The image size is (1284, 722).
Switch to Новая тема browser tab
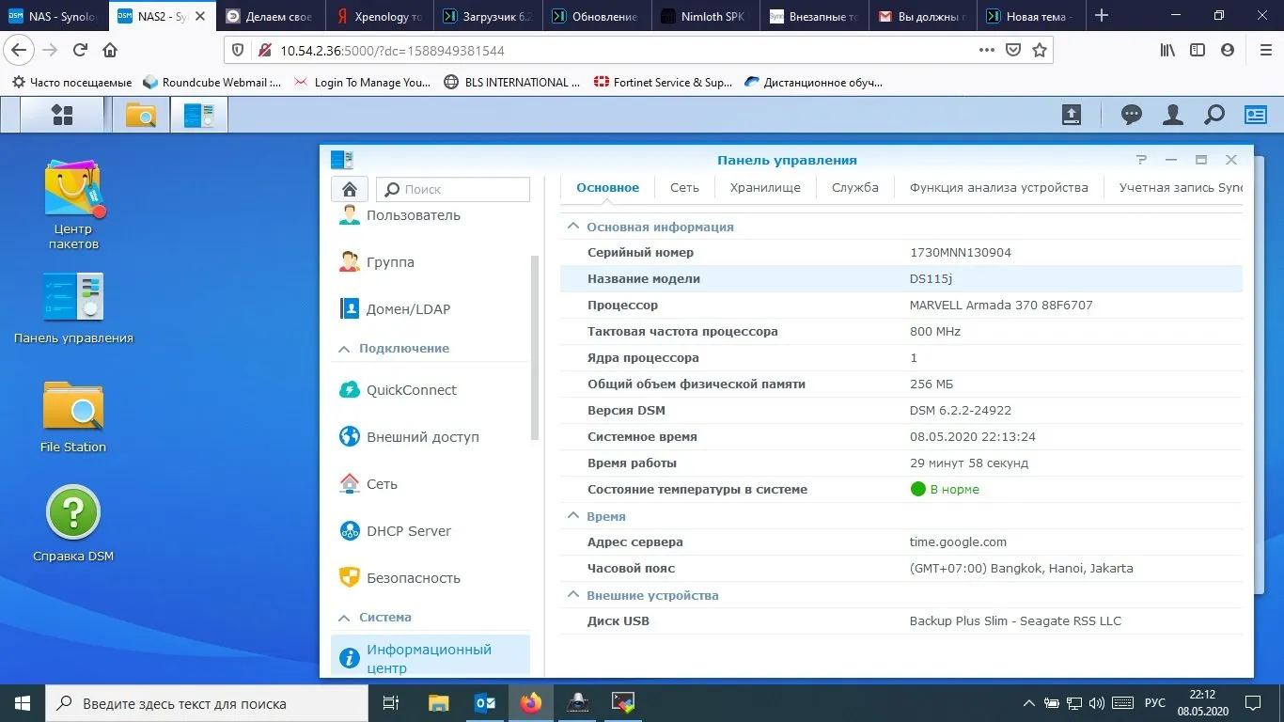(x=1029, y=16)
